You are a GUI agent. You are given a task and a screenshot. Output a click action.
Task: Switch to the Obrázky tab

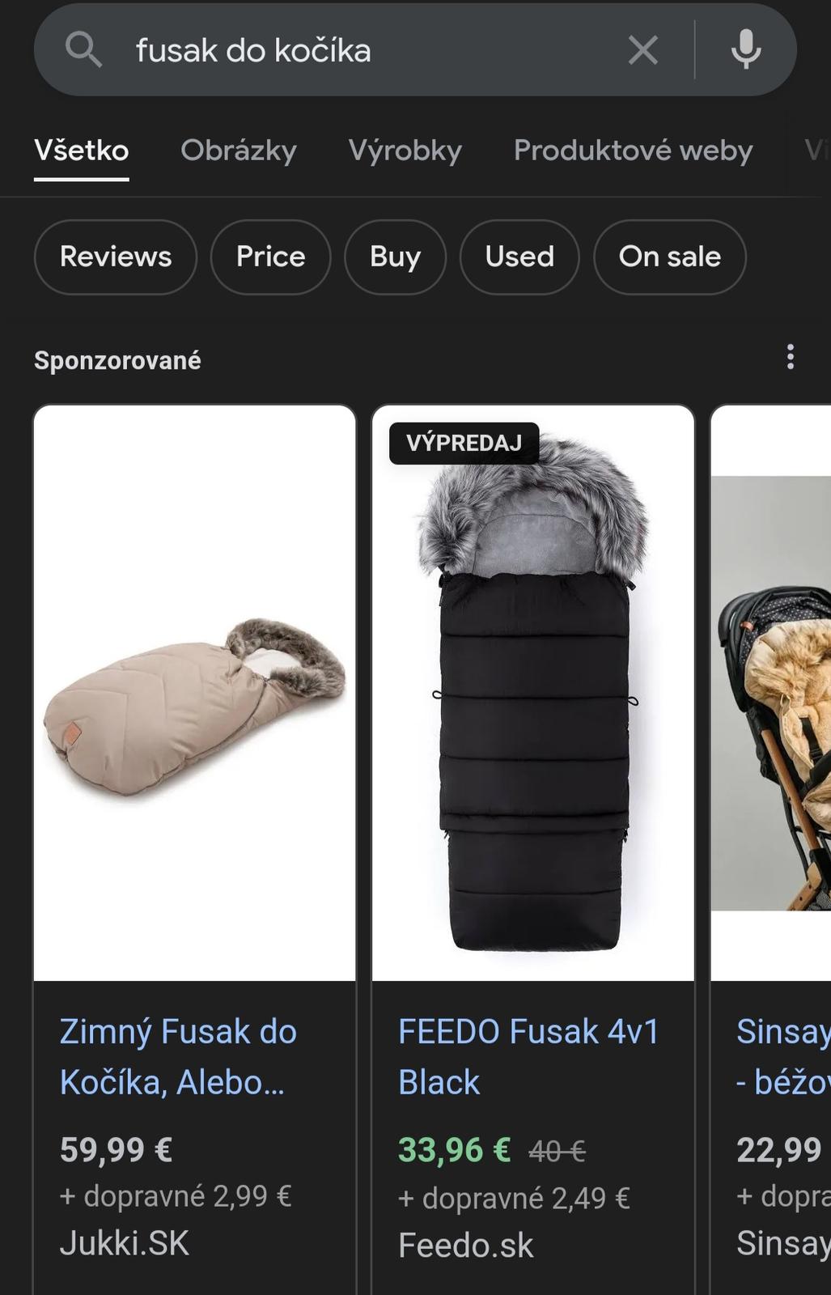tap(239, 151)
